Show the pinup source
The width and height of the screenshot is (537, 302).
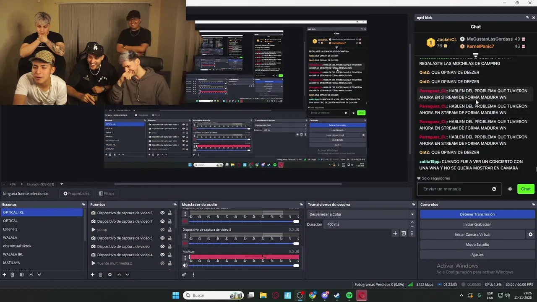[162, 230]
